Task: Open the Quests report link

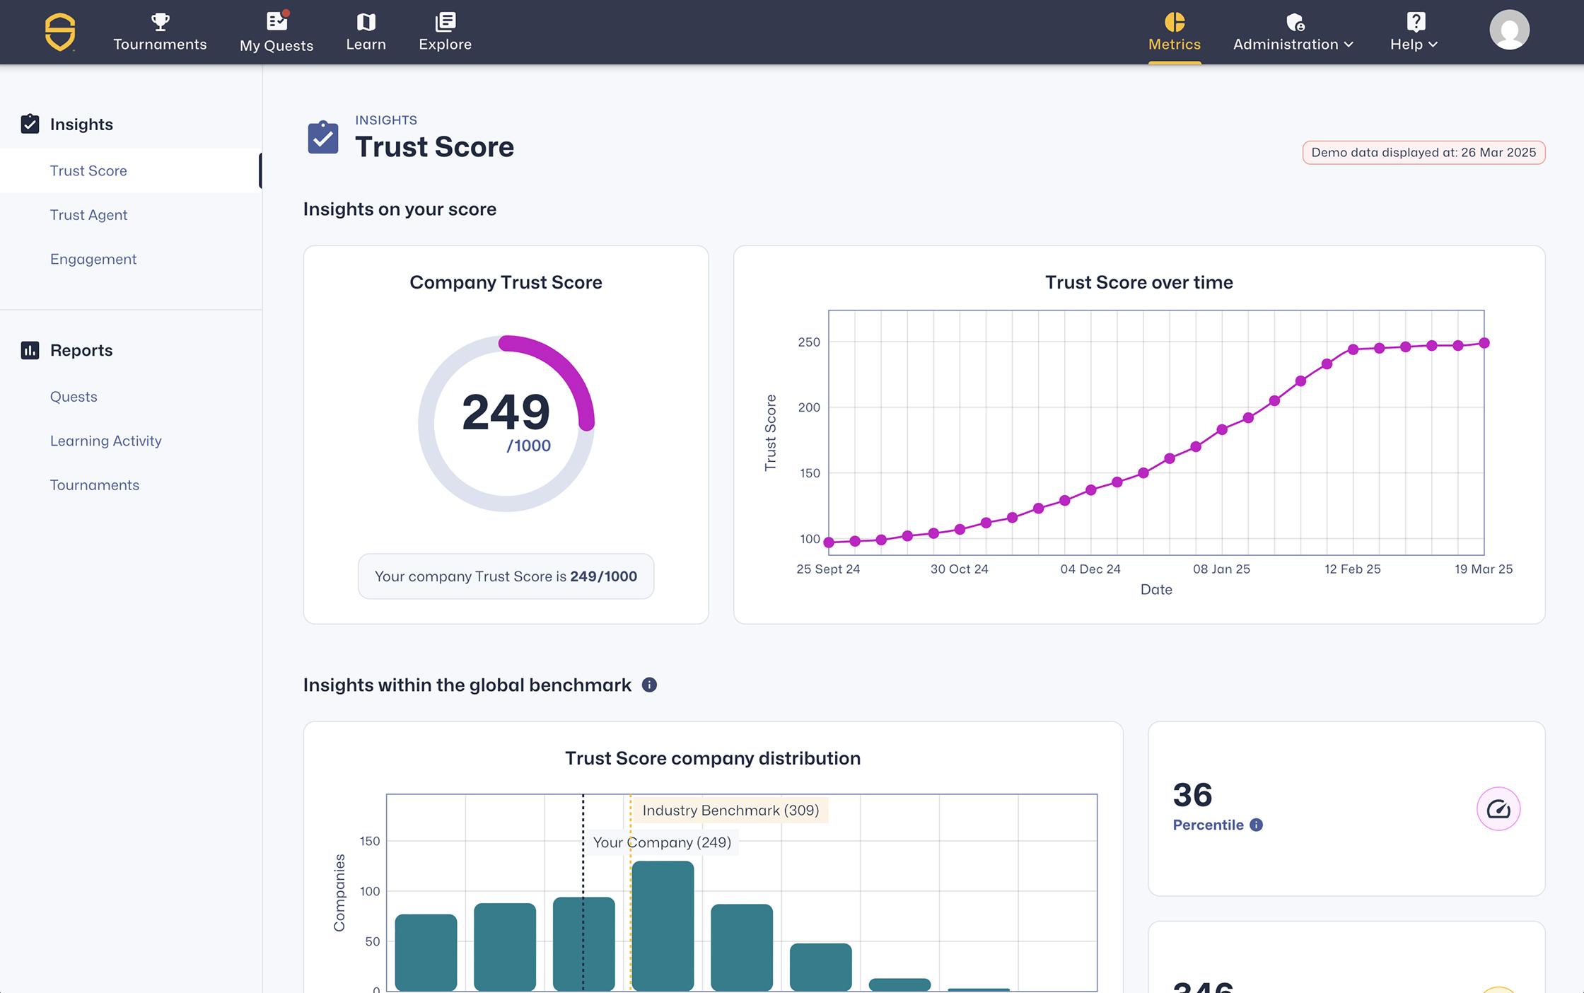Action: coord(74,397)
